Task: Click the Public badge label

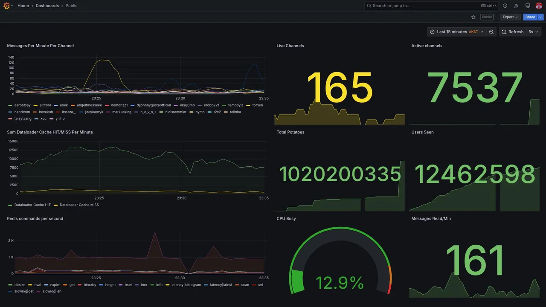Action: [x=487, y=17]
